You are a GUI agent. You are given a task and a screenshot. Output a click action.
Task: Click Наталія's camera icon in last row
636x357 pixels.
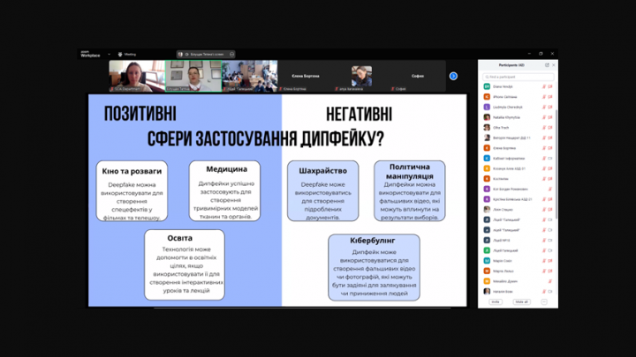550,292
